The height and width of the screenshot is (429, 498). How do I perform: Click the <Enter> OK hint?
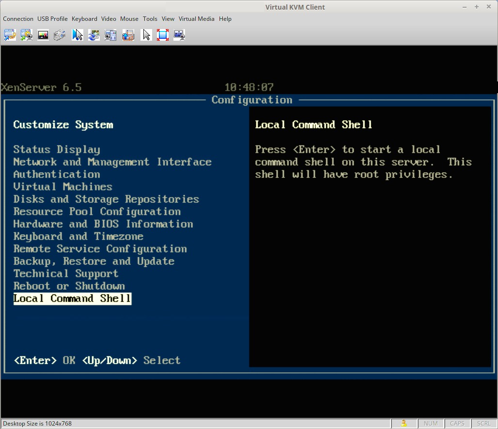tap(45, 360)
